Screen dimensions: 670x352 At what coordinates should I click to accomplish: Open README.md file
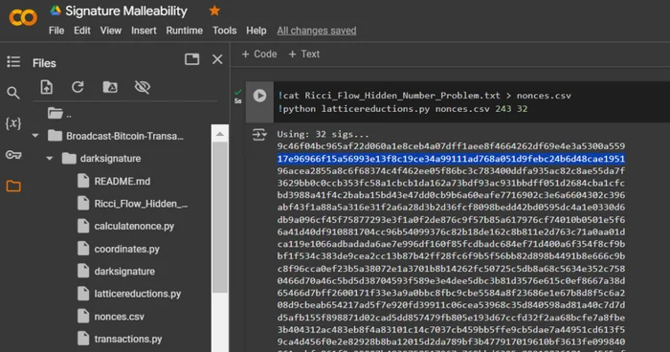pyautogui.click(x=114, y=181)
